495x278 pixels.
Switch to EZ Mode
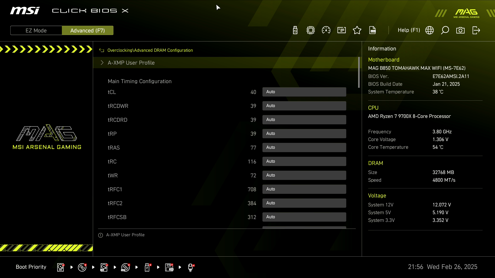(x=36, y=30)
